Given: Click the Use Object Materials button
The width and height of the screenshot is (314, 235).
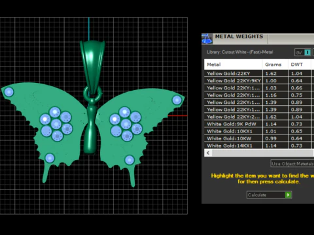Looking at the screenshot, I should 292,164.
